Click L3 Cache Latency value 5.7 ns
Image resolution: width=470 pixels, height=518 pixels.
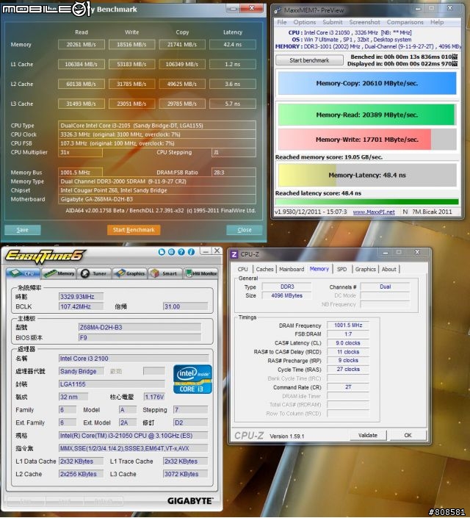tap(233, 104)
